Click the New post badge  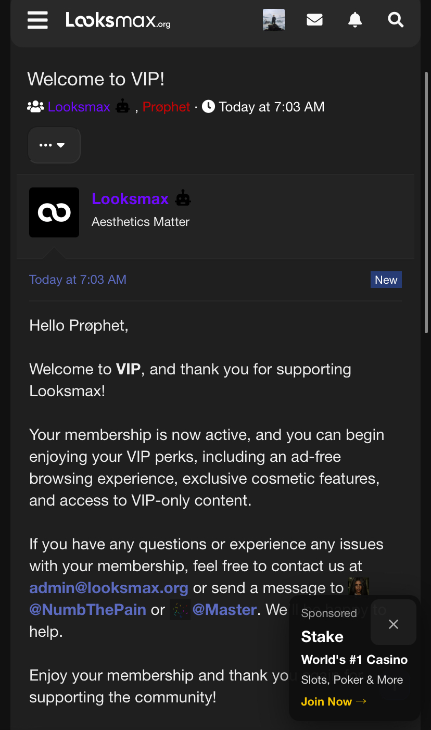coord(386,280)
